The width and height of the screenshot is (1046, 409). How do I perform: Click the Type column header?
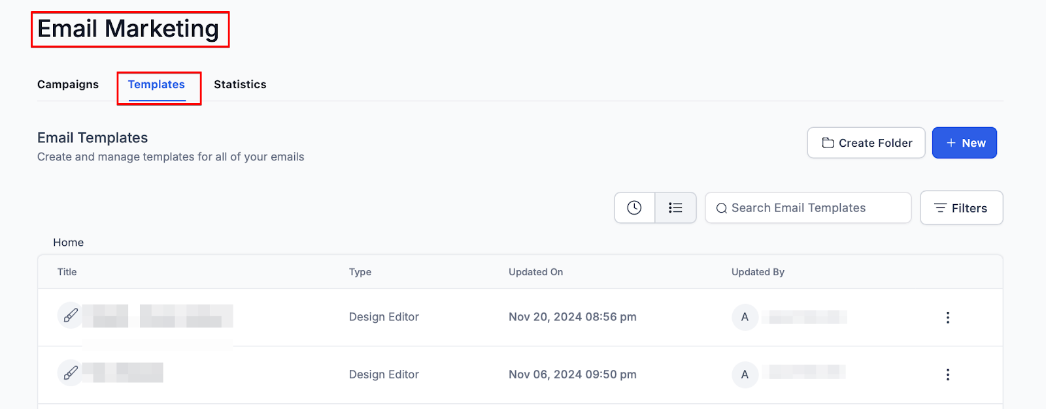point(360,272)
